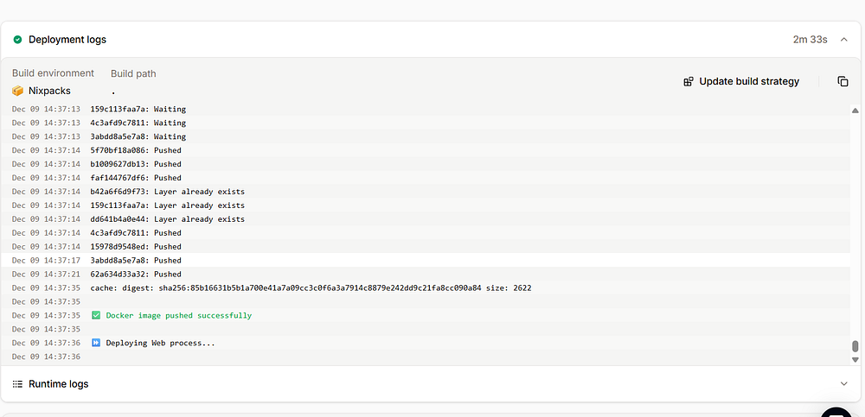Click the Runtime logs list icon
This screenshot has height=417, width=865.
coord(17,383)
